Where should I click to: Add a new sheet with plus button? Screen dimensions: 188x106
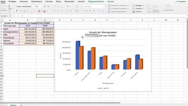[x=21, y=105]
